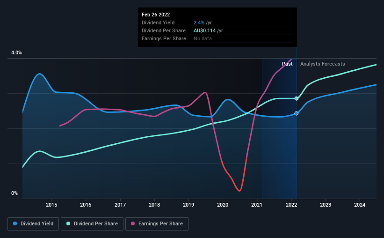Screen dimensions: 384x238
Task: Toggle the Dividend Yield legend series
Action: pos(33,224)
